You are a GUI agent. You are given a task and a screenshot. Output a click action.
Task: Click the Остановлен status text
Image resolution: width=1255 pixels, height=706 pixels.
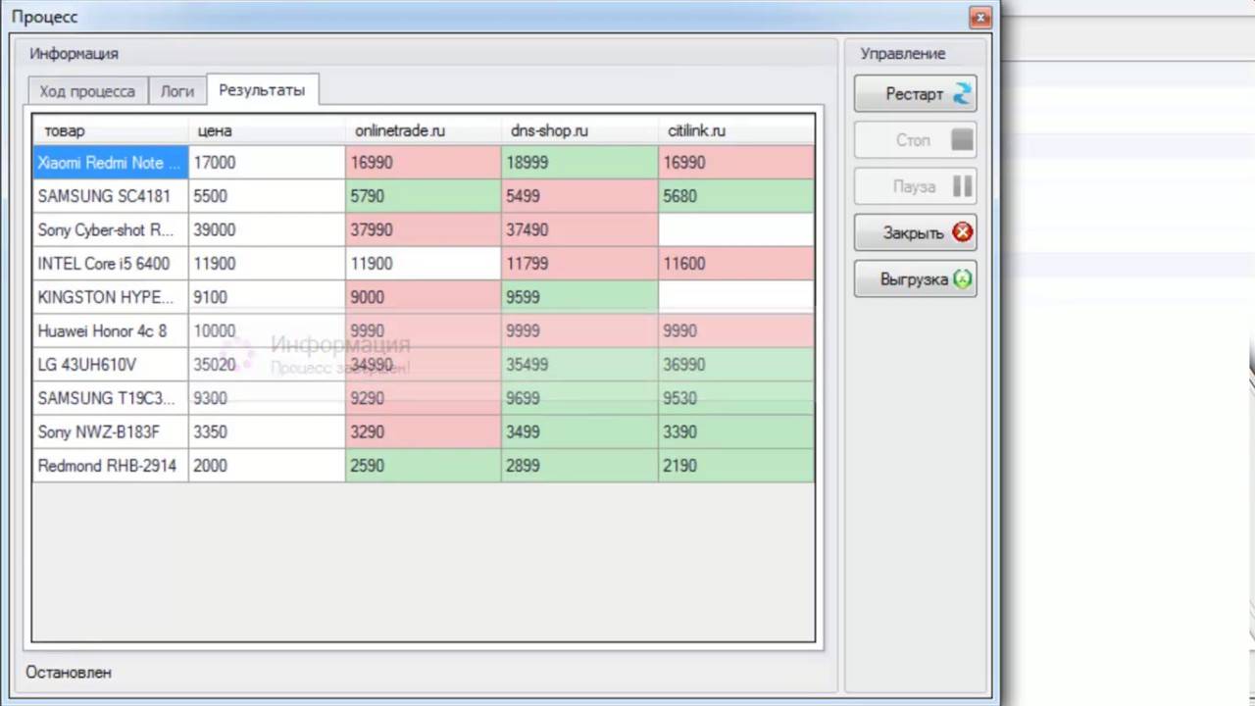[69, 673]
